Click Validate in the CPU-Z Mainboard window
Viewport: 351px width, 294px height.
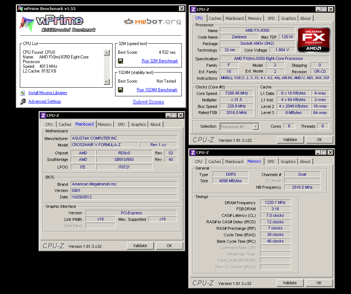(x=140, y=246)
